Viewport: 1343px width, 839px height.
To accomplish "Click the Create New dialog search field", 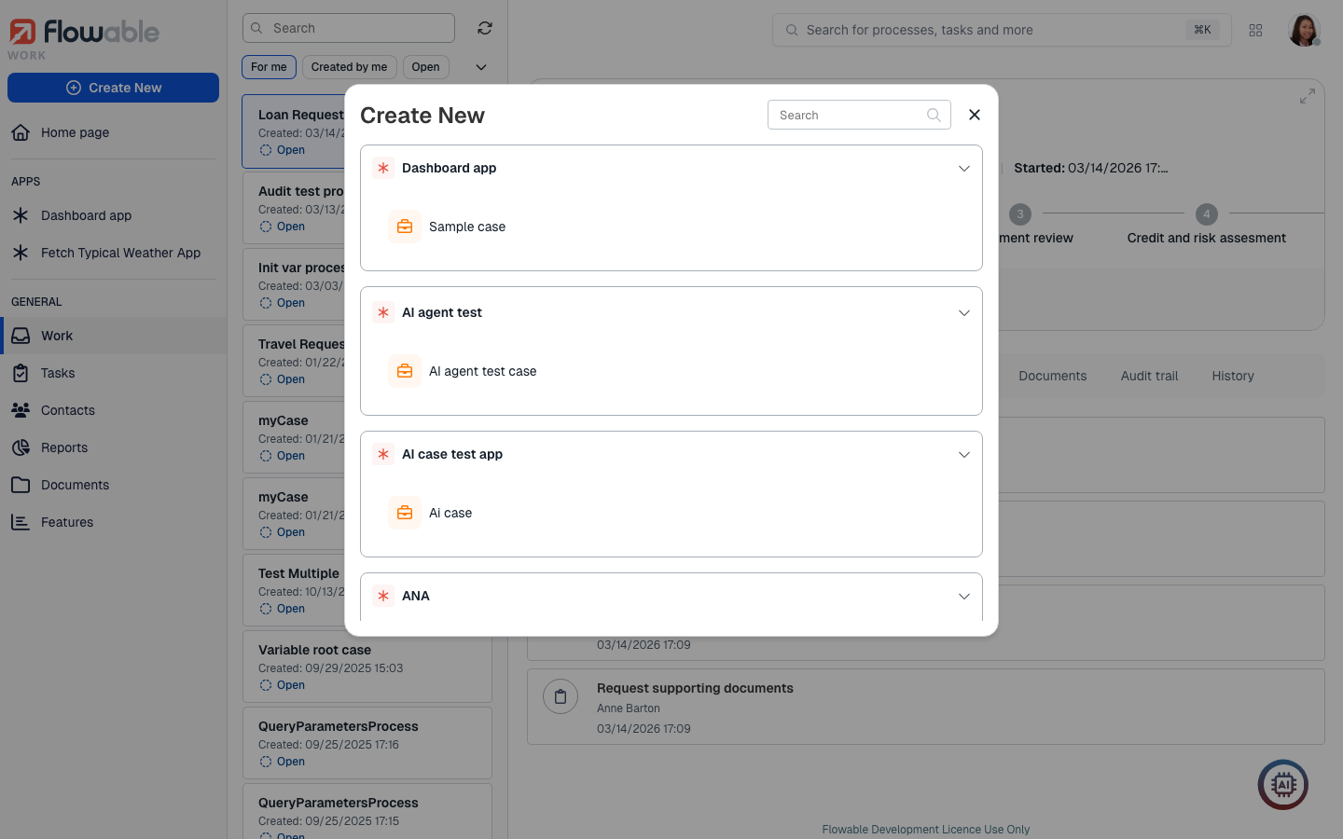I will click(849, 115).
